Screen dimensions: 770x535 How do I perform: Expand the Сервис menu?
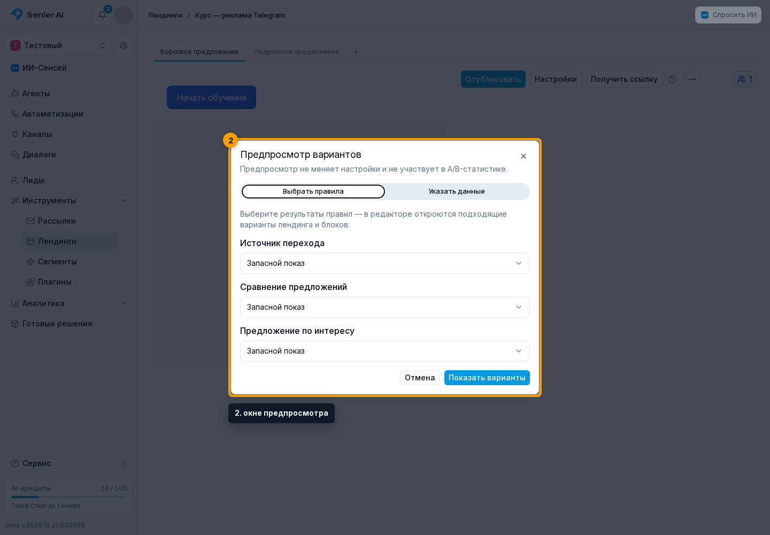coord(70,463)
